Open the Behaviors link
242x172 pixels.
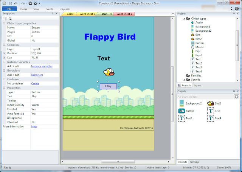pos(37,75)
